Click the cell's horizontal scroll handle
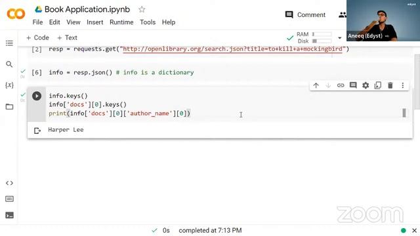The height and width of the screenshot is (236, 420). tap(404, 113)
